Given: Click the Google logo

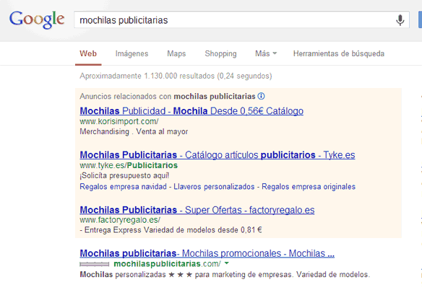Looking at the screenshot, I should click(x=37, y=19).
